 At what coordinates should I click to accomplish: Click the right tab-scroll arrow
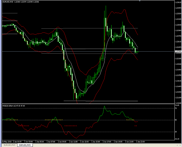pyautogui.click(x=180, y=145)
